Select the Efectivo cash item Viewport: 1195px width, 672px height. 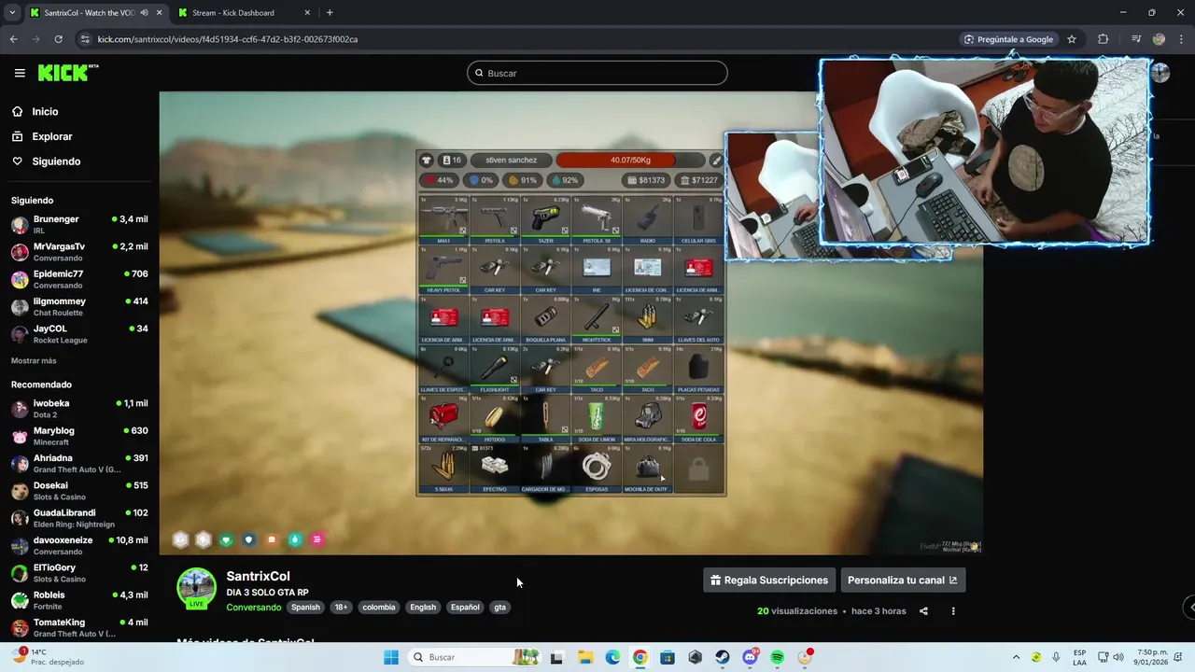click(x=495, y=469)
